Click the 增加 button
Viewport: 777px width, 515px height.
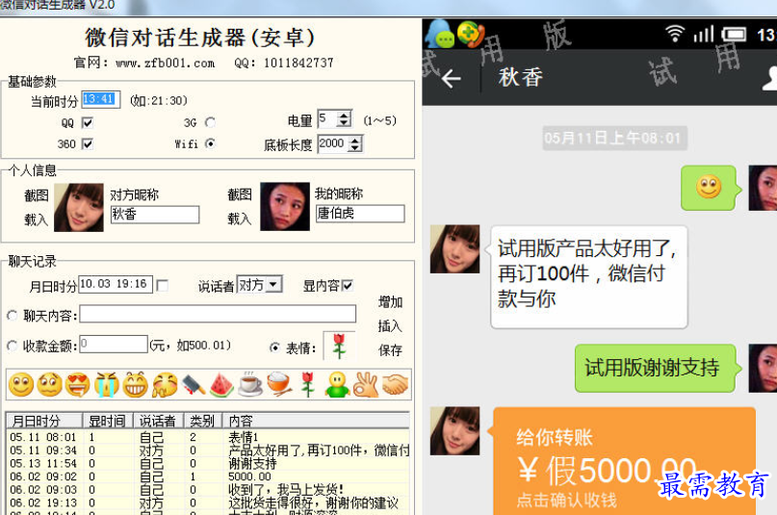390,302
